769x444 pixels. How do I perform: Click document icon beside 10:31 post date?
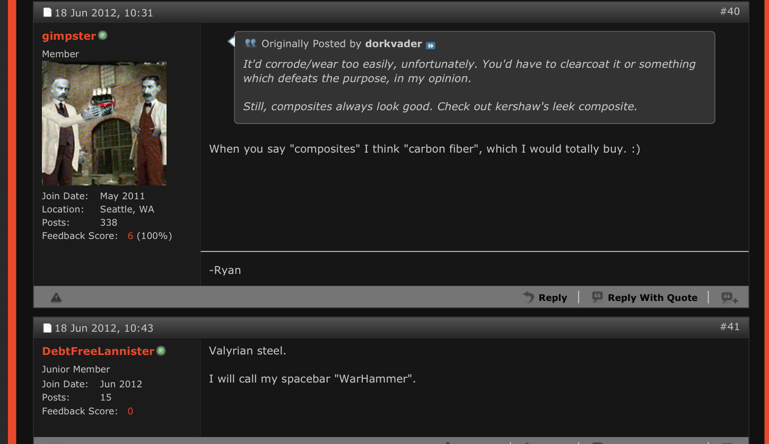click(x=47, y=13)
